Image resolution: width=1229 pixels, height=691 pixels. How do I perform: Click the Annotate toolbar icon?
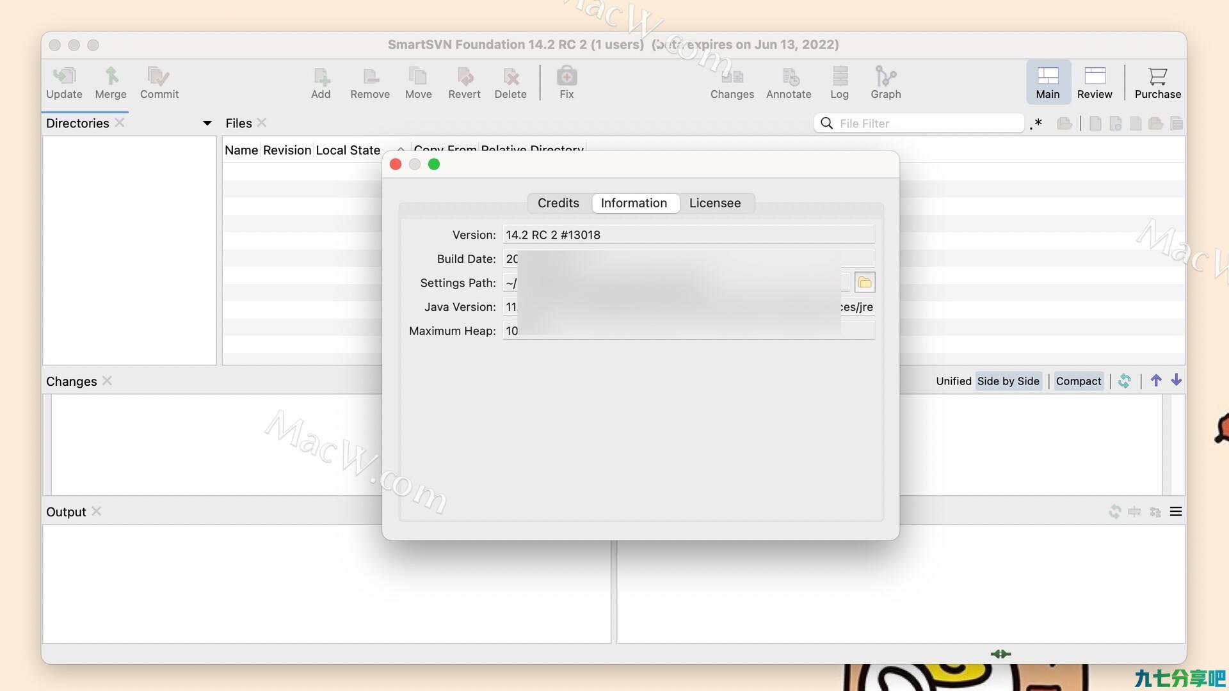[789, 83]
